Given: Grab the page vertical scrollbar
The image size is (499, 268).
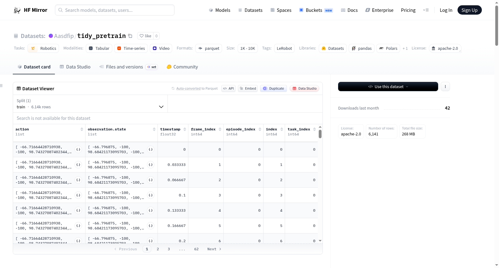Looking at the screenshot, I should tap(497, 26).
